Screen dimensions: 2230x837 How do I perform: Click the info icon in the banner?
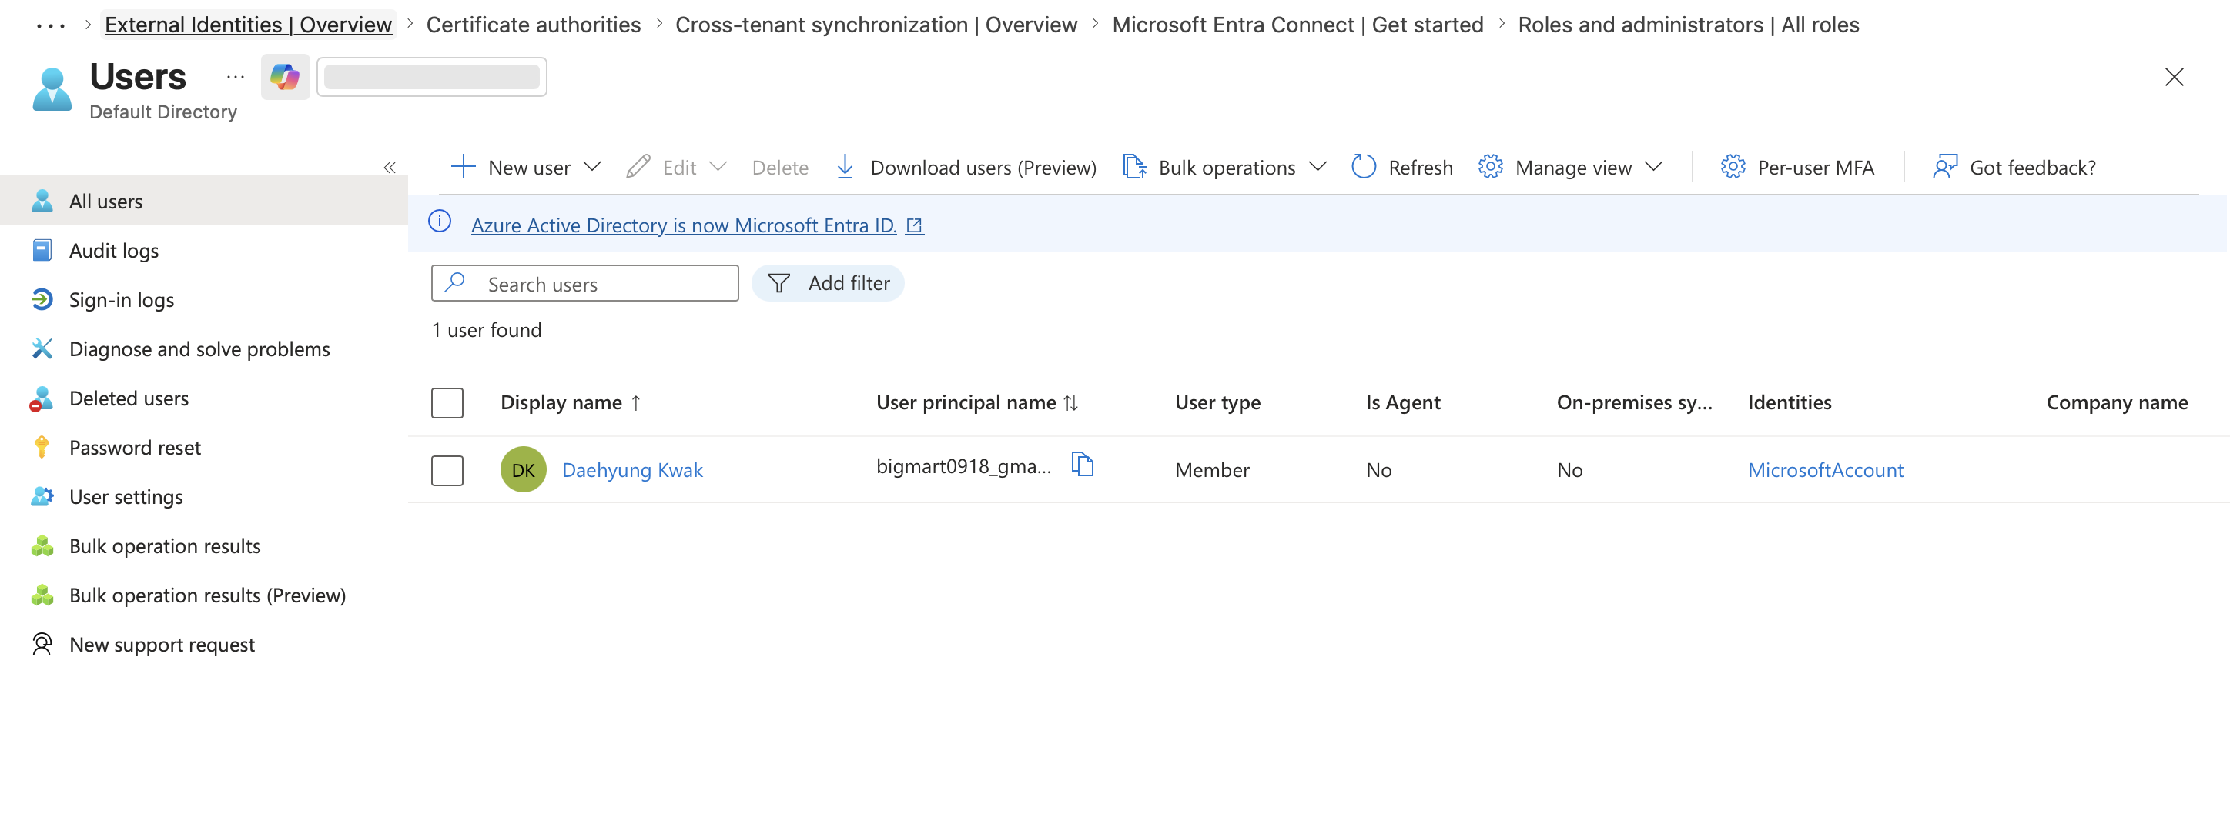tap(440, 222)
